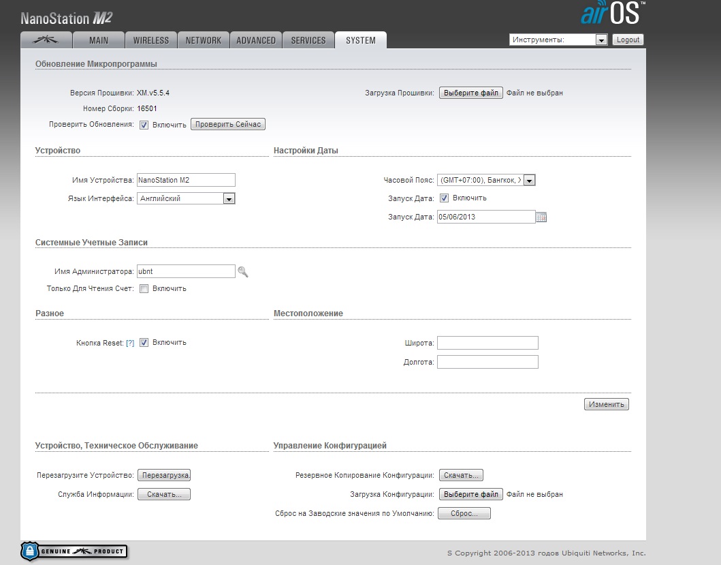Click the Местоположение heading

[x=308, y=314]
